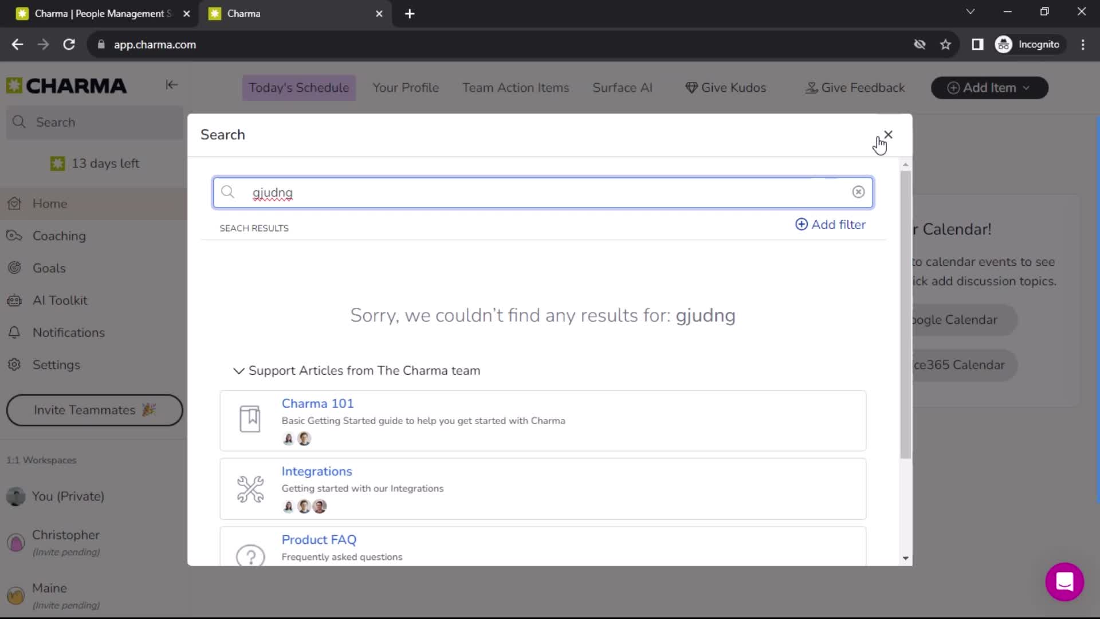Screen dimensions: 1100x619
Task: Click the Integrations tools icon
Action: coord(250,489)
